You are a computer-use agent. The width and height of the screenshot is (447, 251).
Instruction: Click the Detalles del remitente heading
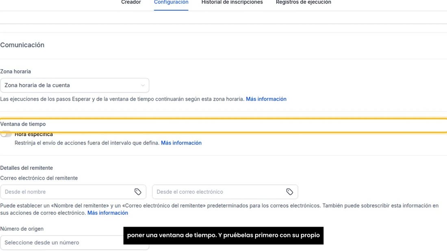(26, 168)
